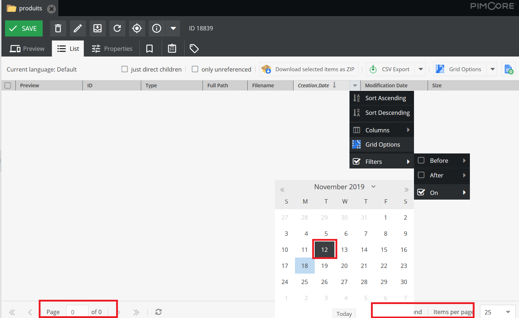Check the only unreferenced checkbox
Screen dimensions: 519x318
[195, 69]
